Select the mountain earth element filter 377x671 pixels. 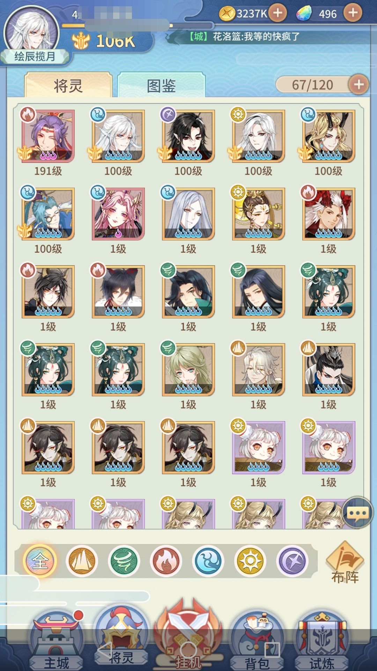(x=82, y=561)
